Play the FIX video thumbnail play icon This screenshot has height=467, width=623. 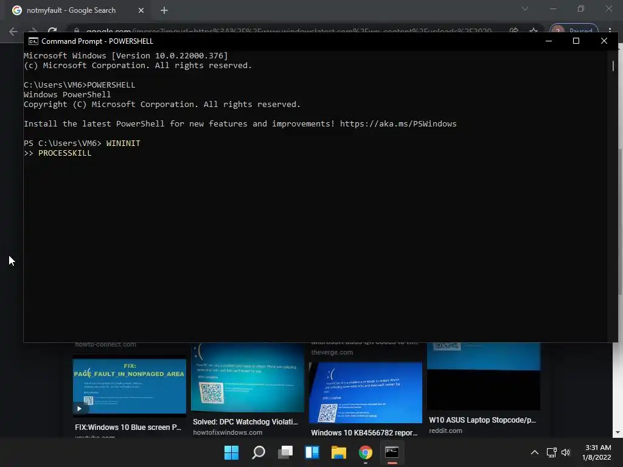(x=79, y=408)
